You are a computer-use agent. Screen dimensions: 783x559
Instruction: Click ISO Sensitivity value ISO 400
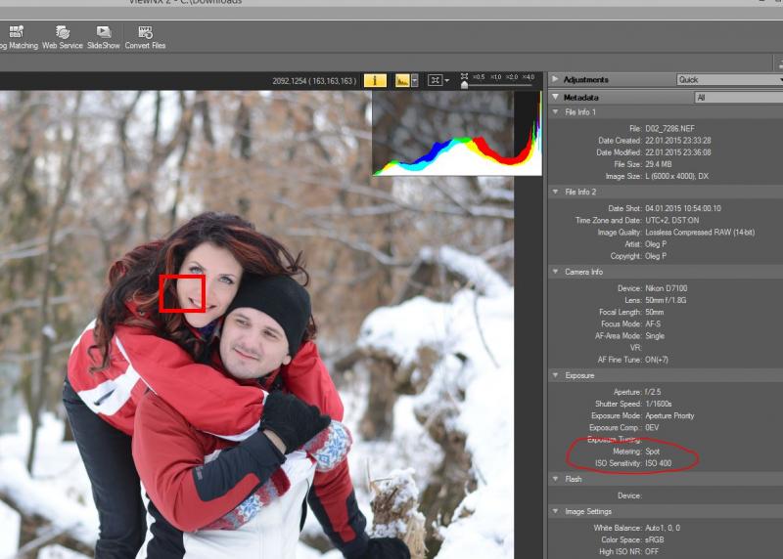click(658, 464)
